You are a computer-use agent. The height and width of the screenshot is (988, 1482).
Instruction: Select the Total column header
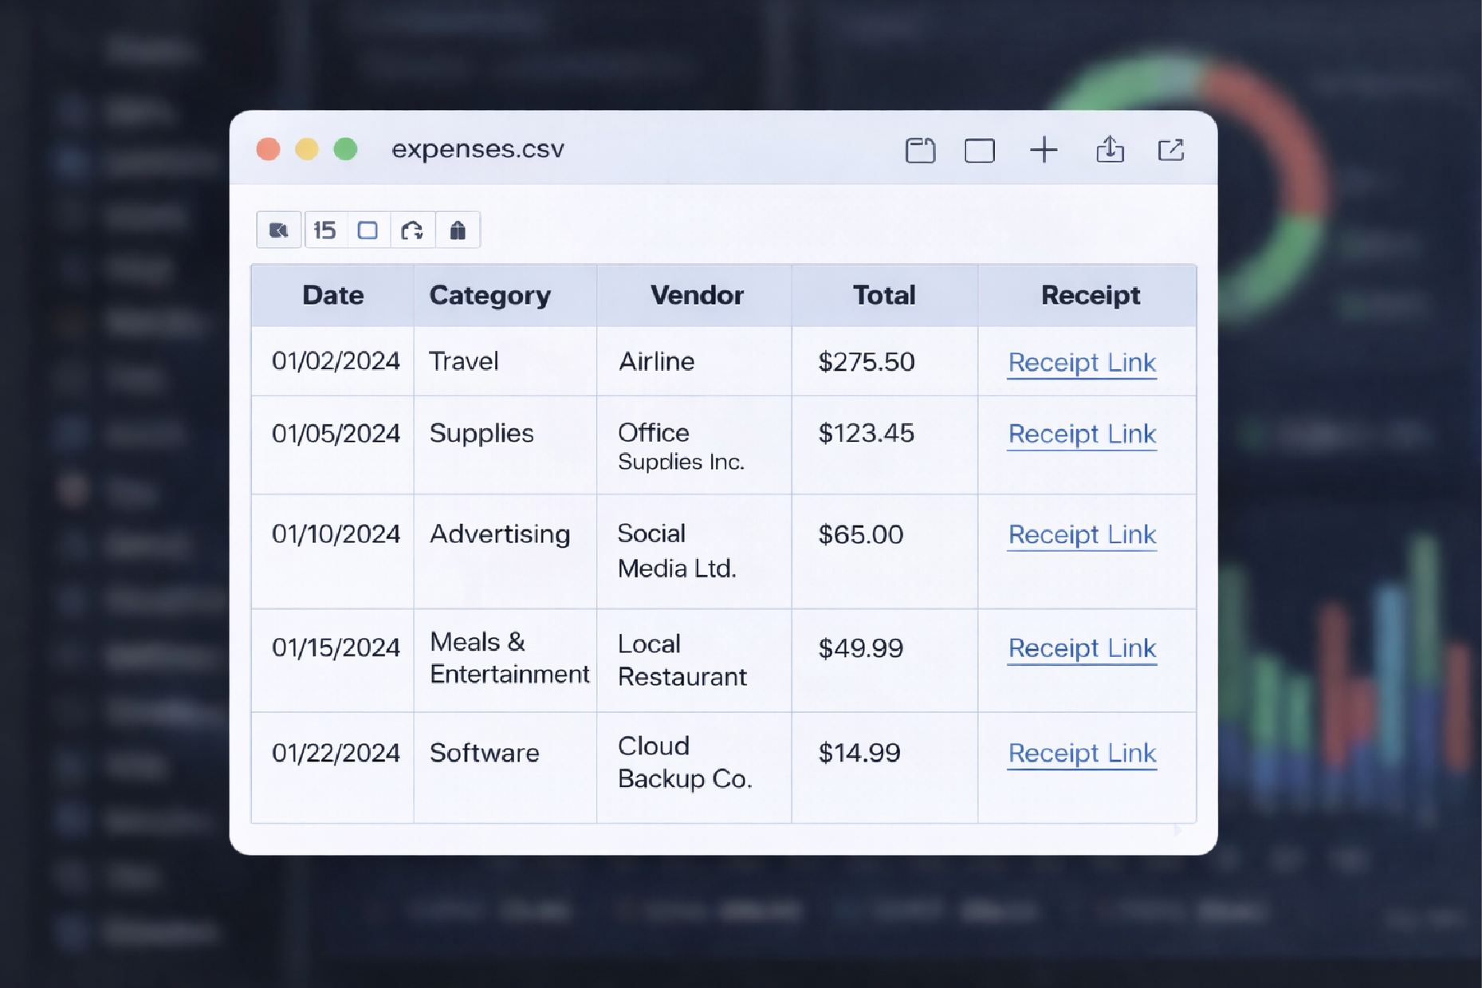pyautogui.click(x=883, y=295)
